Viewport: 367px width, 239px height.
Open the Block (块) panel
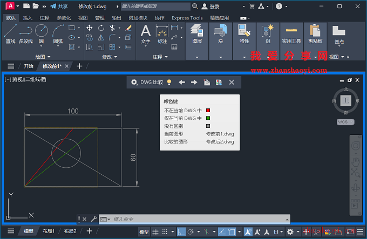pos(221,34)
